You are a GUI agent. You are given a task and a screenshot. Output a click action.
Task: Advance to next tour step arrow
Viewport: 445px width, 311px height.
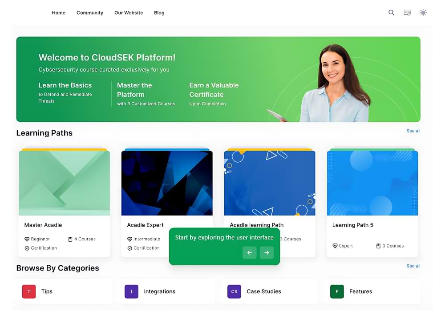pyautogui.click(x=267, y=252)
